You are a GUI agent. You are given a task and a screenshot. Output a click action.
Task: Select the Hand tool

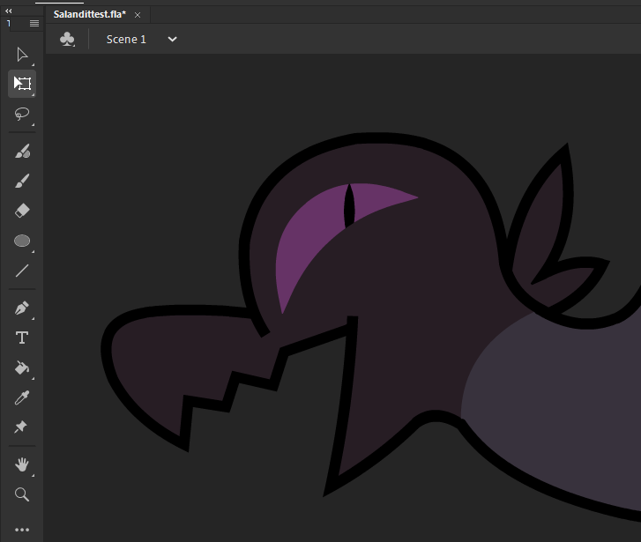[22, 464]
